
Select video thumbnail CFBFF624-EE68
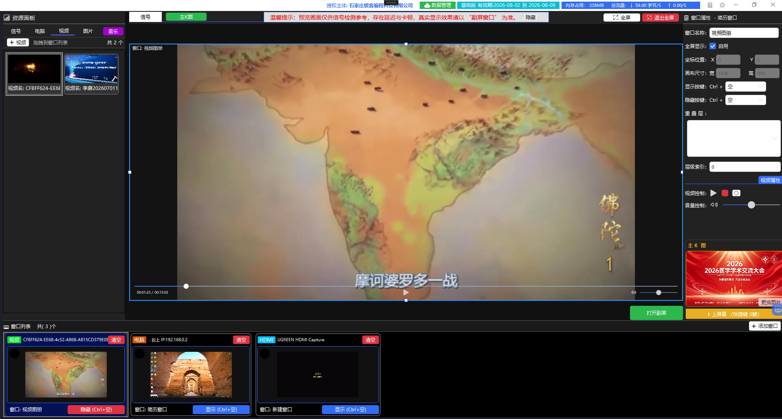pyautogui.click(x=34, y=74)
